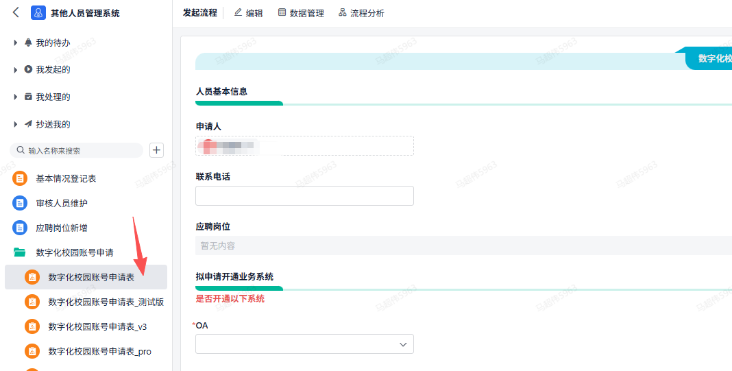
Task: Click the 编辑 button in top bar
Action: [x=248, y=13]
